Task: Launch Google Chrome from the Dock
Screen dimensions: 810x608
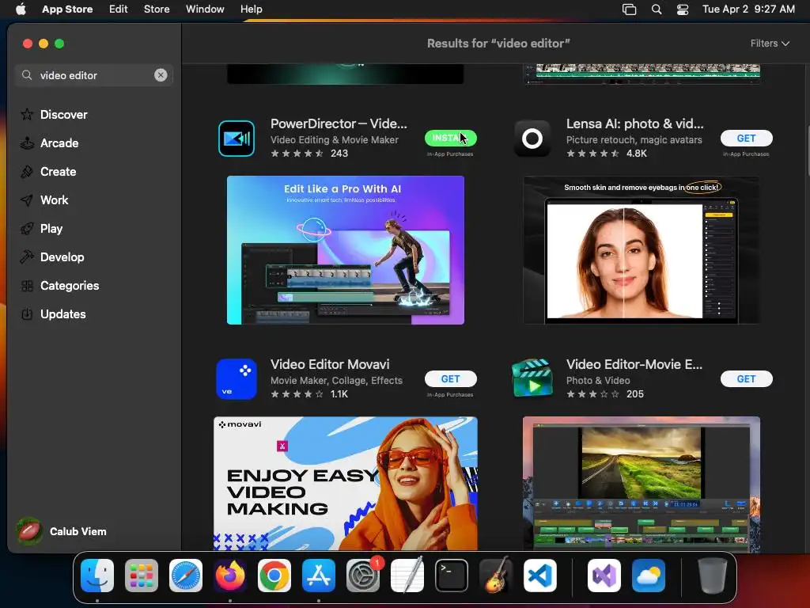Action: 274,576
